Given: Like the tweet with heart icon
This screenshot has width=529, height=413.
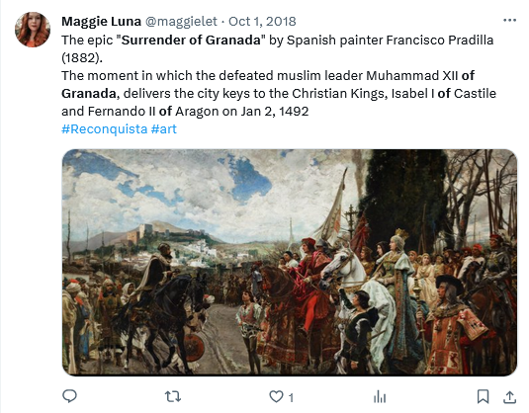Looking at the screenshot, I should pos(276,397).
